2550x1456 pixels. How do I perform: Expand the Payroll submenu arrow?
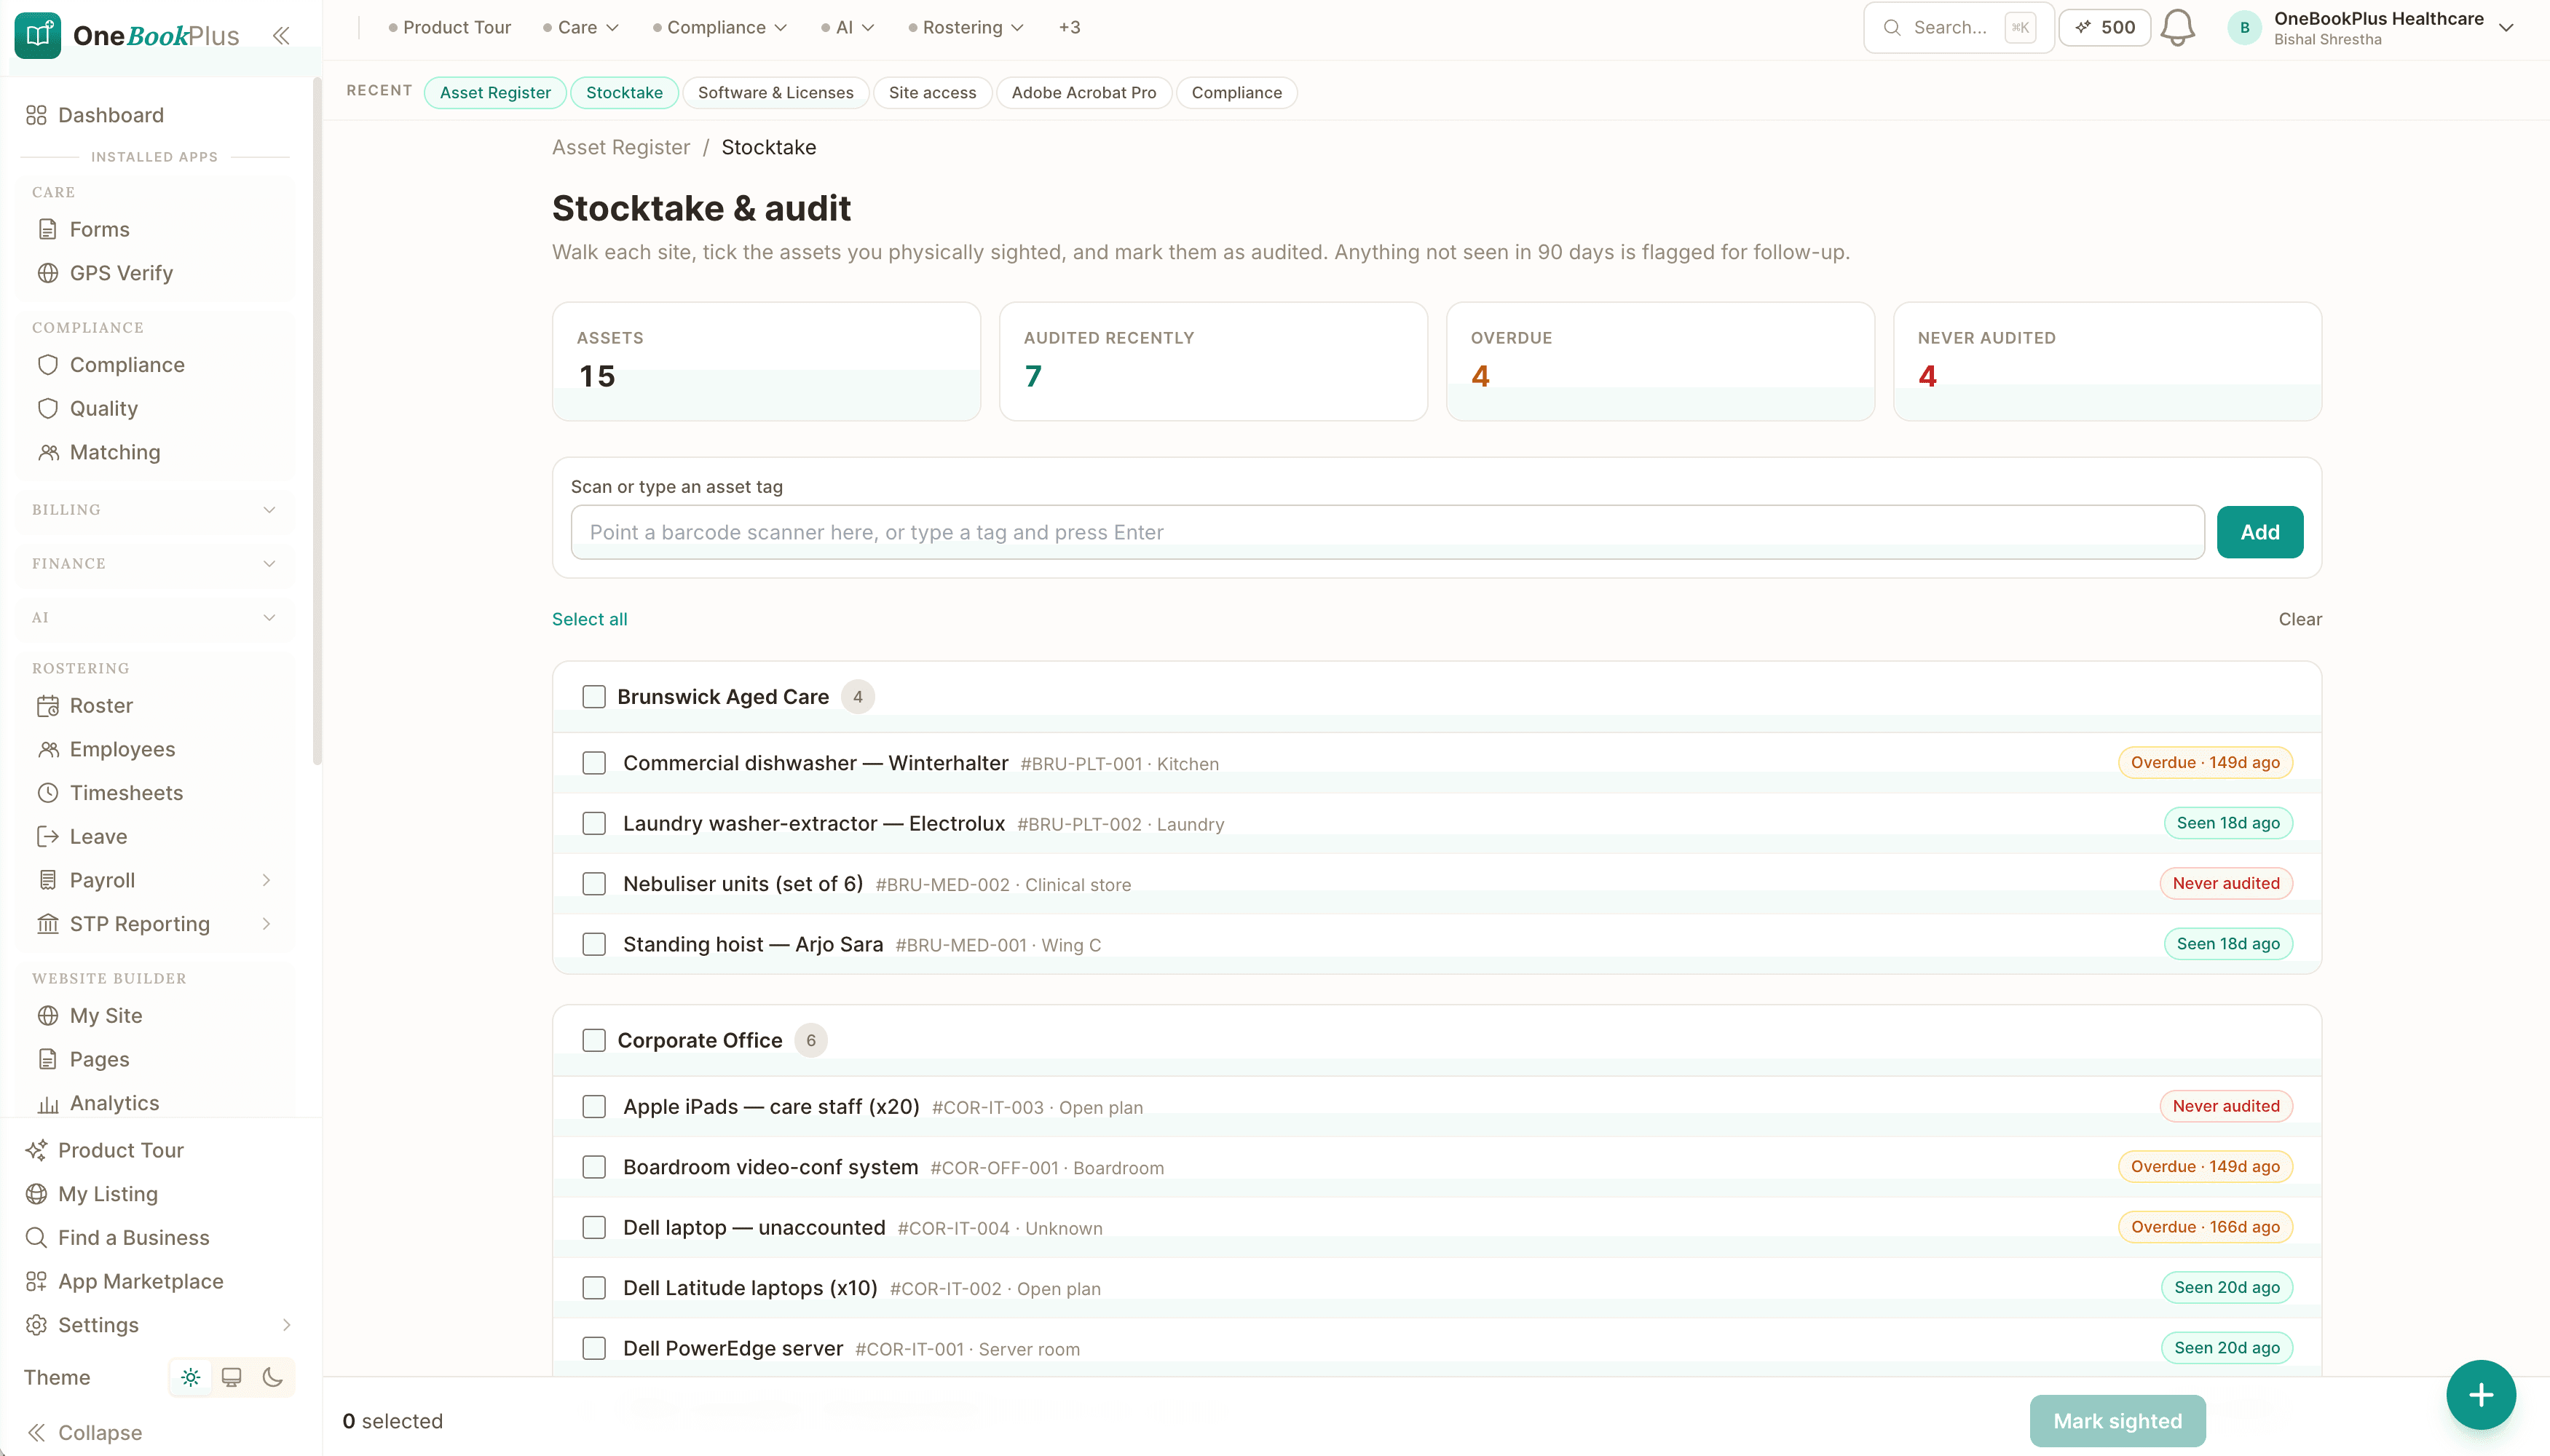point(266,880)
